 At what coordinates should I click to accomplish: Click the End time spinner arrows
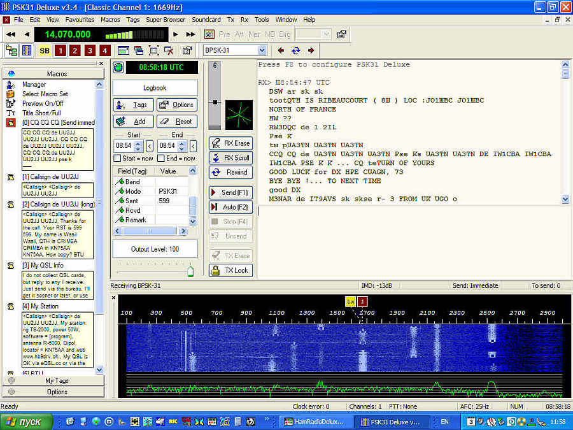[181, 147]
